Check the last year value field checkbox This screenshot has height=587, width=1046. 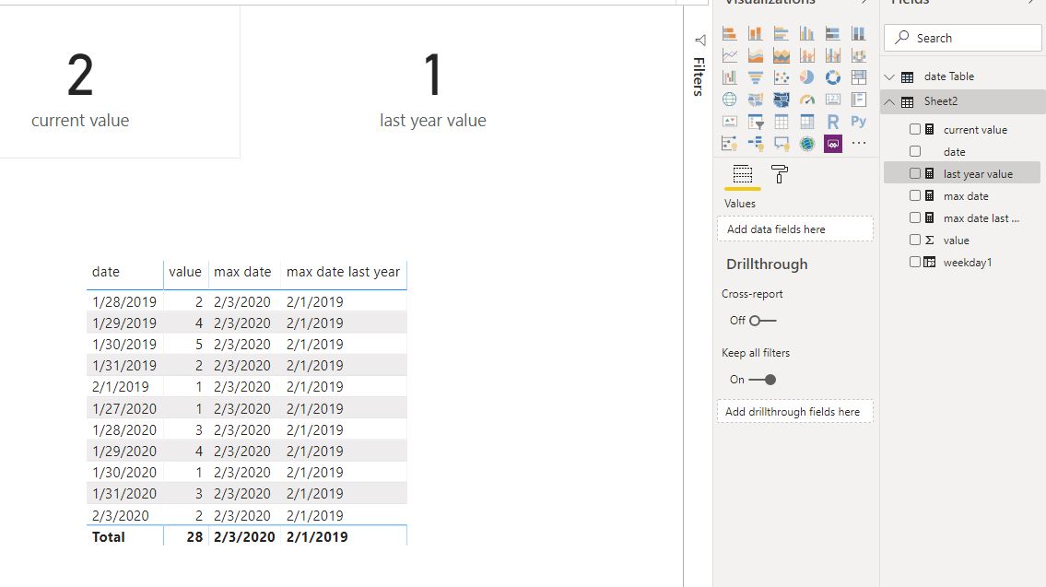pyautogui.click(x=915, y=173)
